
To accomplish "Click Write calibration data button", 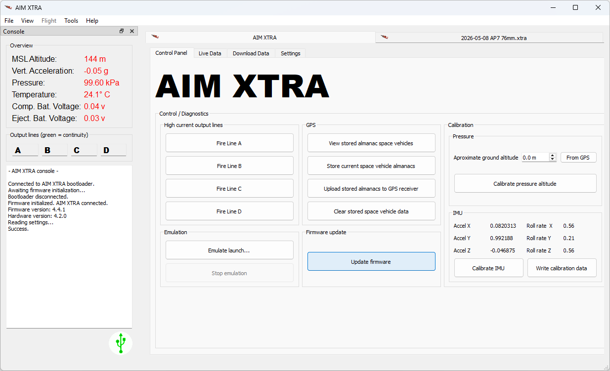I will pyautogui.click(x=562, y=268).
